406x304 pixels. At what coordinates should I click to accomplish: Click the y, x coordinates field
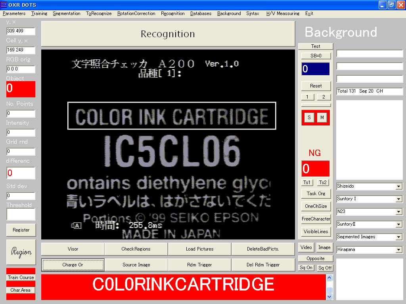pyautogui.click(x=21, y=31)
